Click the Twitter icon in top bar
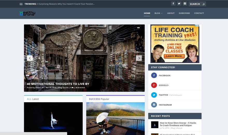Image resolution: width=228 pixels, height=135 pixels. [179, 4]
